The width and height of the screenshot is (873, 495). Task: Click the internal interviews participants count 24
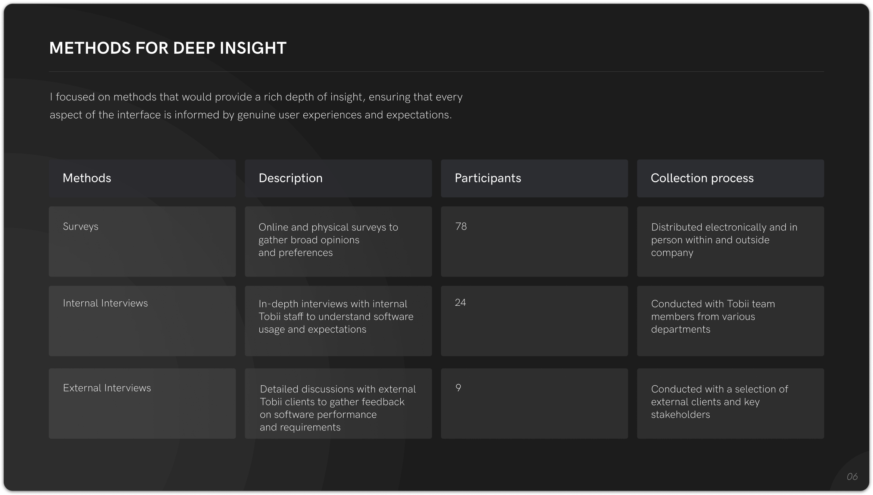[460, 303]
